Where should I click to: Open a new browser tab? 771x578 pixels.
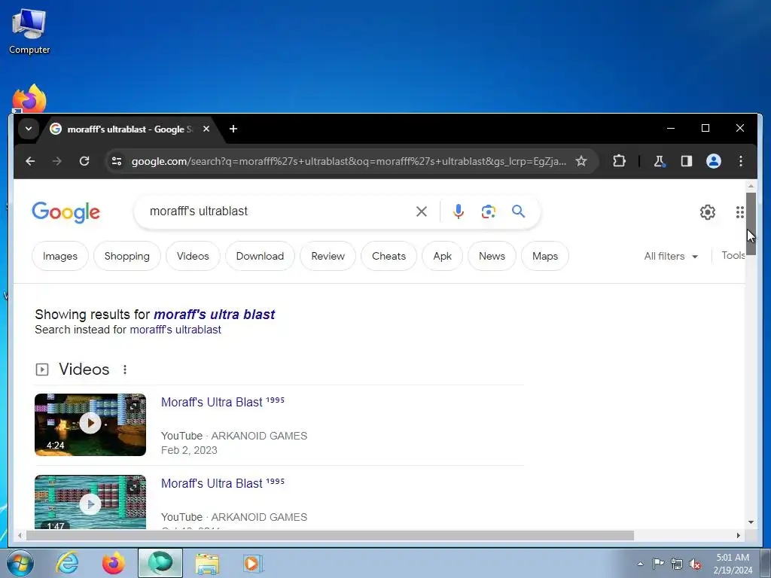coord(233,129)
